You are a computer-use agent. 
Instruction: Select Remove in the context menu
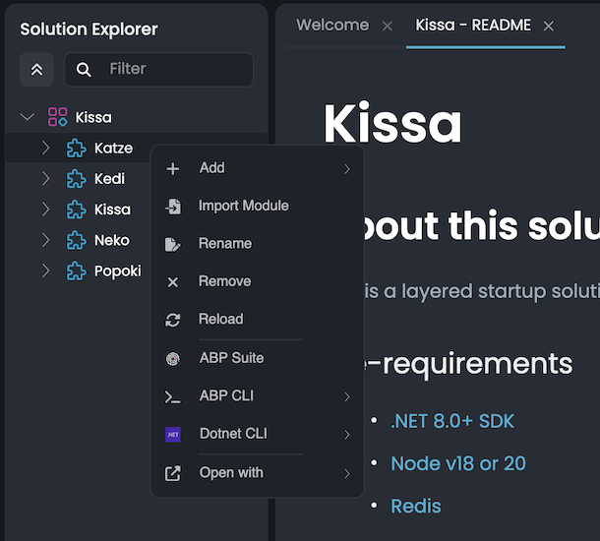click(224, 281)
